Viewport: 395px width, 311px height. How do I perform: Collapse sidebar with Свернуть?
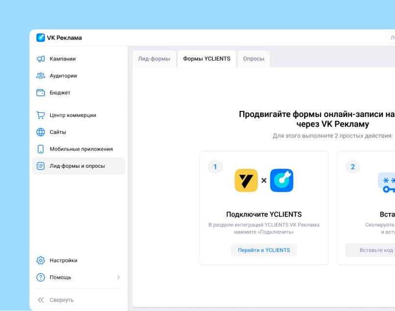click(79, 300)
